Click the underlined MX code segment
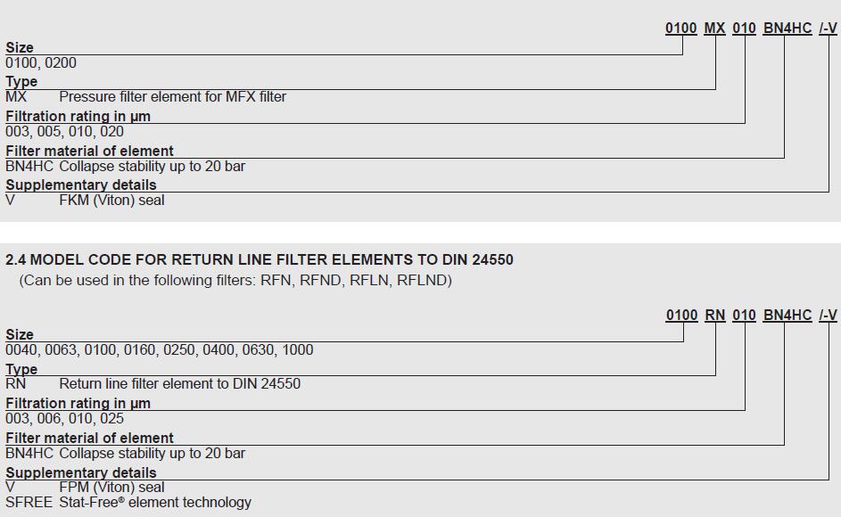The width and height of the screenshot is (841, 517). click(714, 29)
